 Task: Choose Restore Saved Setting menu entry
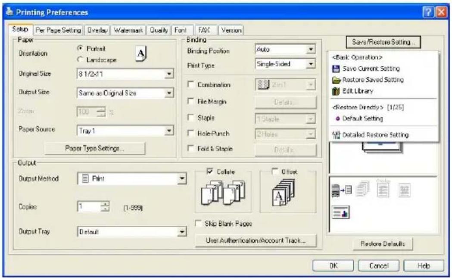tap(373, 80)
